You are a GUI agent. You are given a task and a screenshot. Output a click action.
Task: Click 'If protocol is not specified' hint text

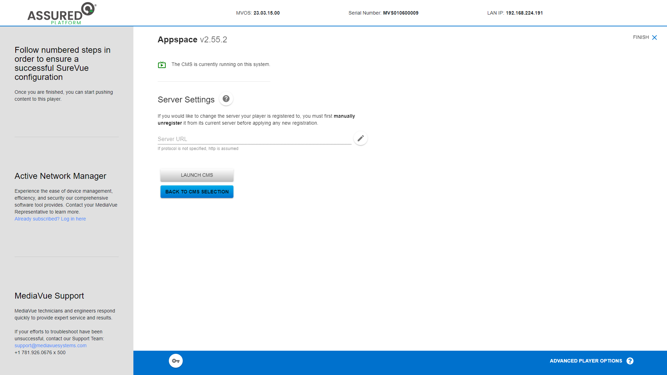point(198,149)
